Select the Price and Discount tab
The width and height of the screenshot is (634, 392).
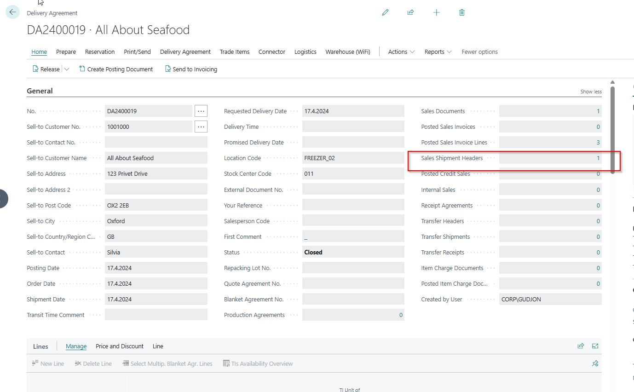point(120,346)
